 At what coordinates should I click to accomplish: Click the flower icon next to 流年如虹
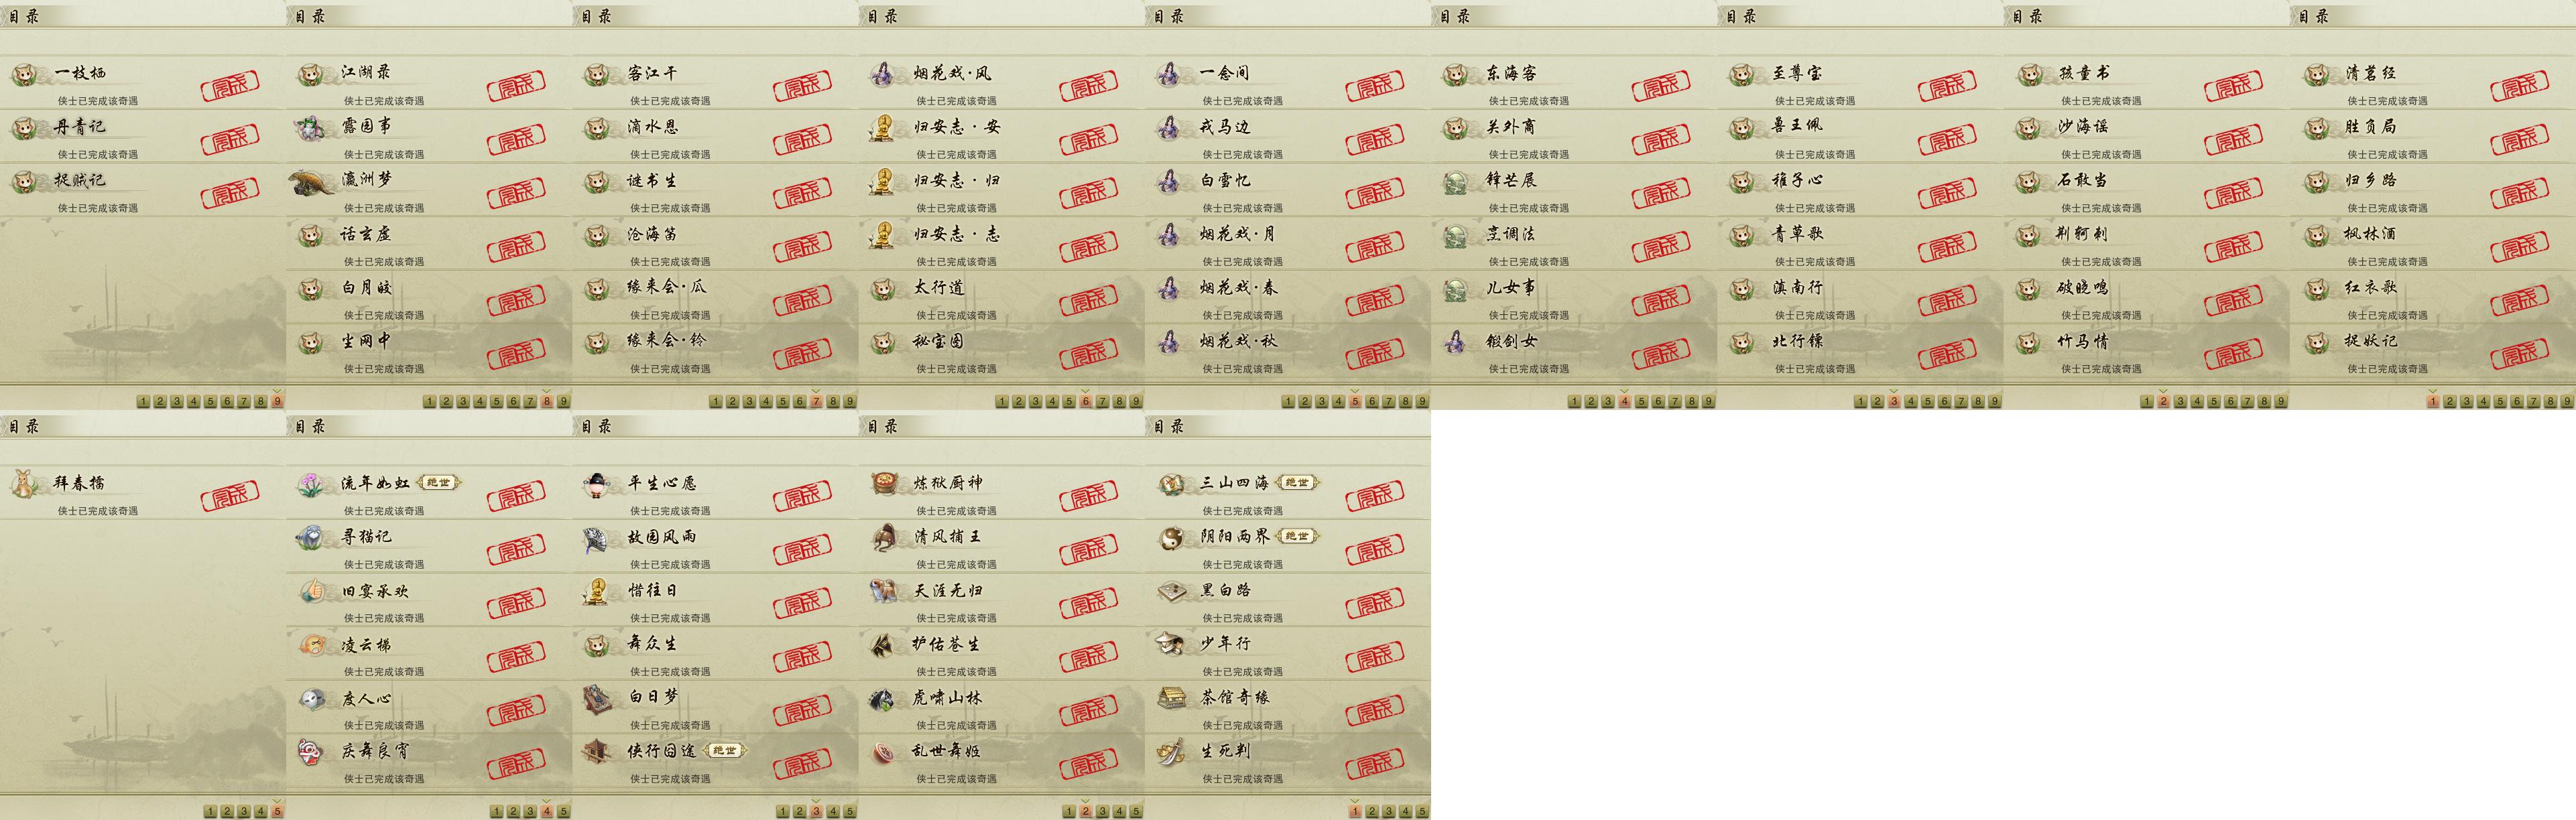[311, 484]
